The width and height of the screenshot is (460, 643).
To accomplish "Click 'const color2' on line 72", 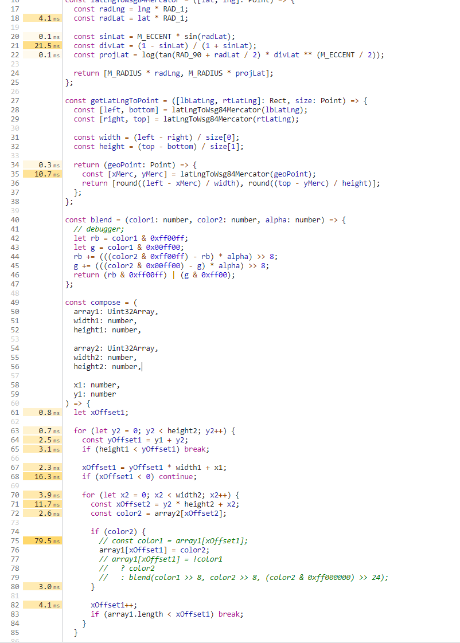I will click(116, 513).
